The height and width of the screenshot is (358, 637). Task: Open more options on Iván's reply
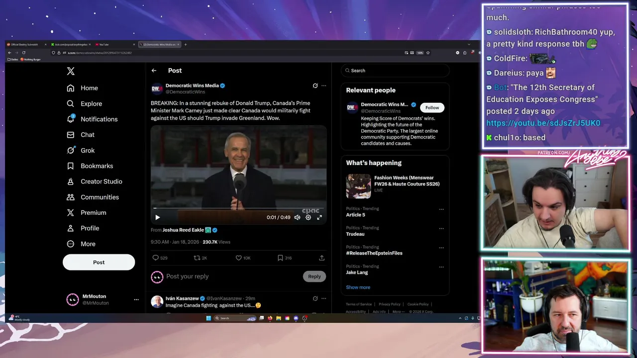323,298
